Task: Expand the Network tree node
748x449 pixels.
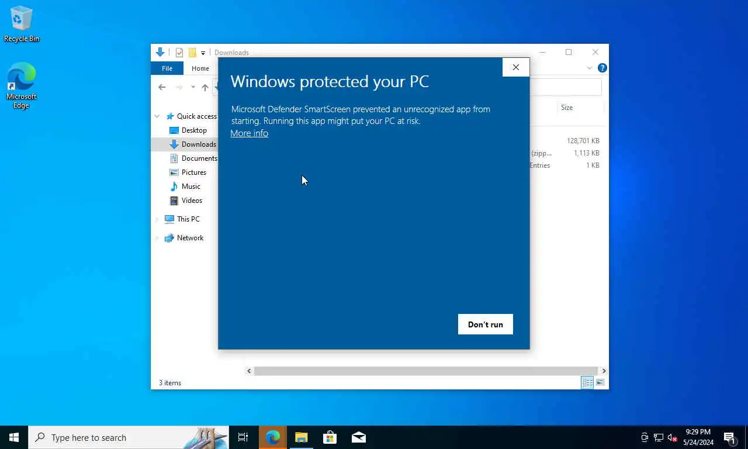Action: 157,238
